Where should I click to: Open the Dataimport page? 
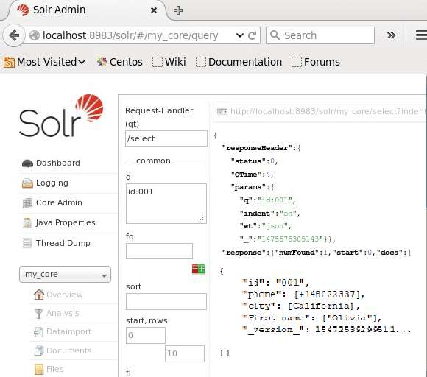(69, 331)
